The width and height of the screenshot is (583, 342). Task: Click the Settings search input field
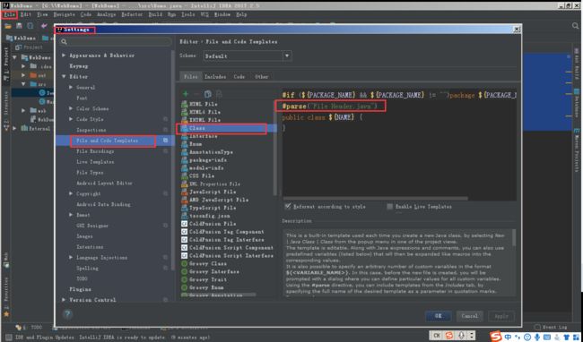[116, 42]
